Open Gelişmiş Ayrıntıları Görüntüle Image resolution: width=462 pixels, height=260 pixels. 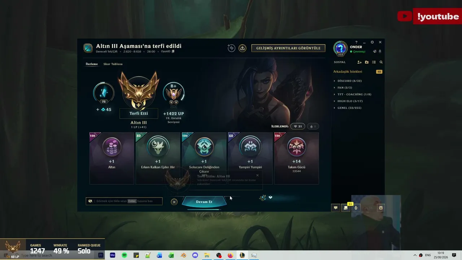288,48
